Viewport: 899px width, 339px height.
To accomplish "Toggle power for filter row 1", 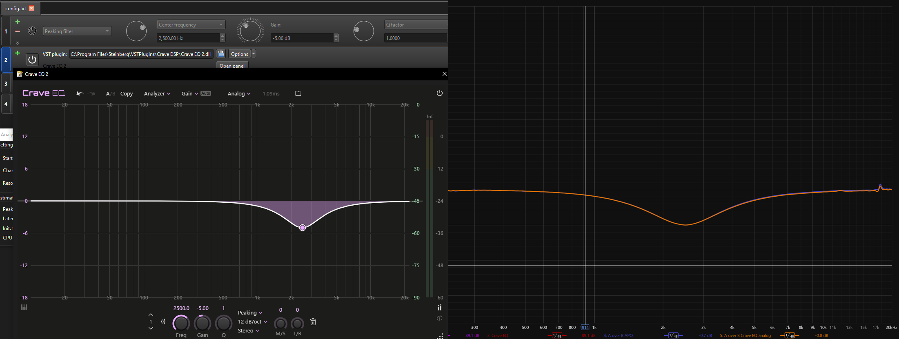I will (32, 31).
